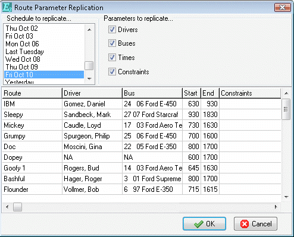Click driver Spurgeon, Philip cell
Image resolution: width=294 pixels, height=237 pixels.
tap(92, 136)
